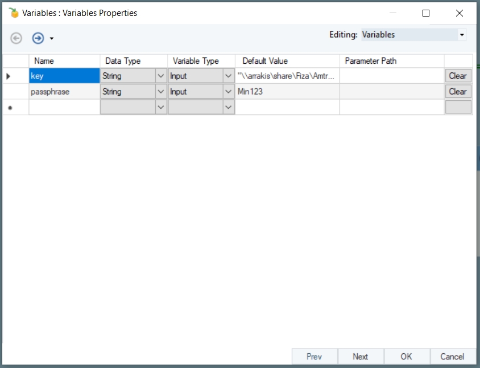The image size is (480, 368).
Task: Clear the passphrase variable row
Action: 458,91
